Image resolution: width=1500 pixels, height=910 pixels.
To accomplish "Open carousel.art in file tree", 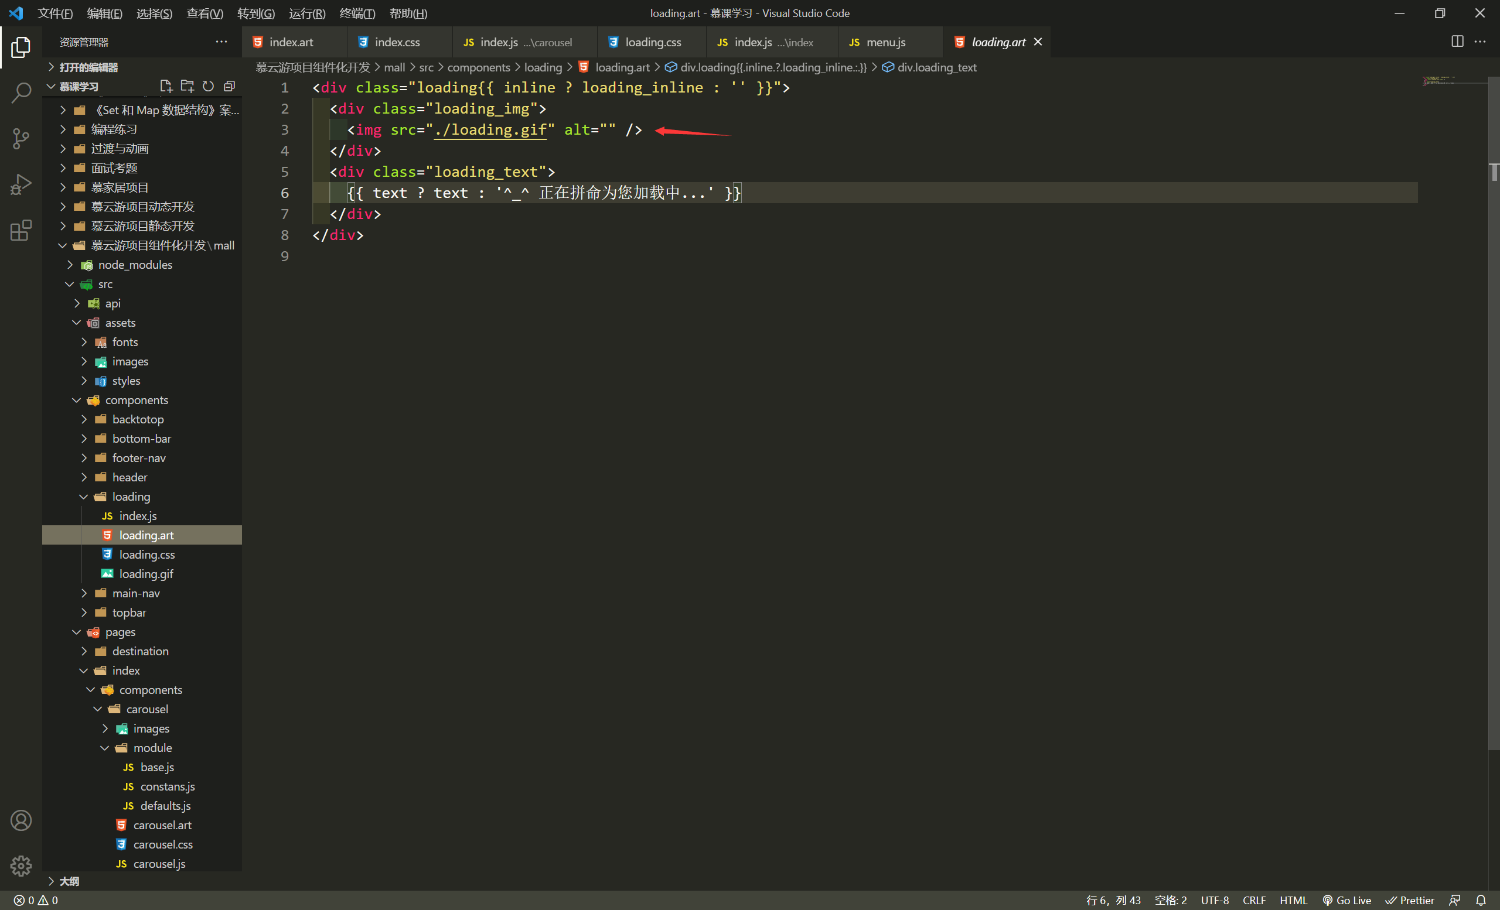I will click(162, 825).
